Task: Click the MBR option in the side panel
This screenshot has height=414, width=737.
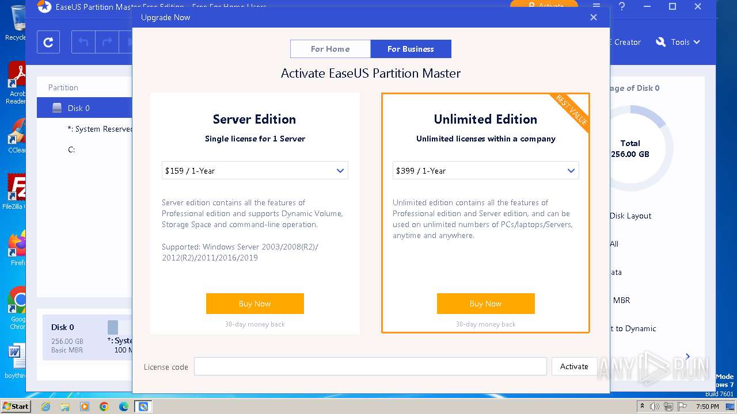Action: (x=621, y=300)
